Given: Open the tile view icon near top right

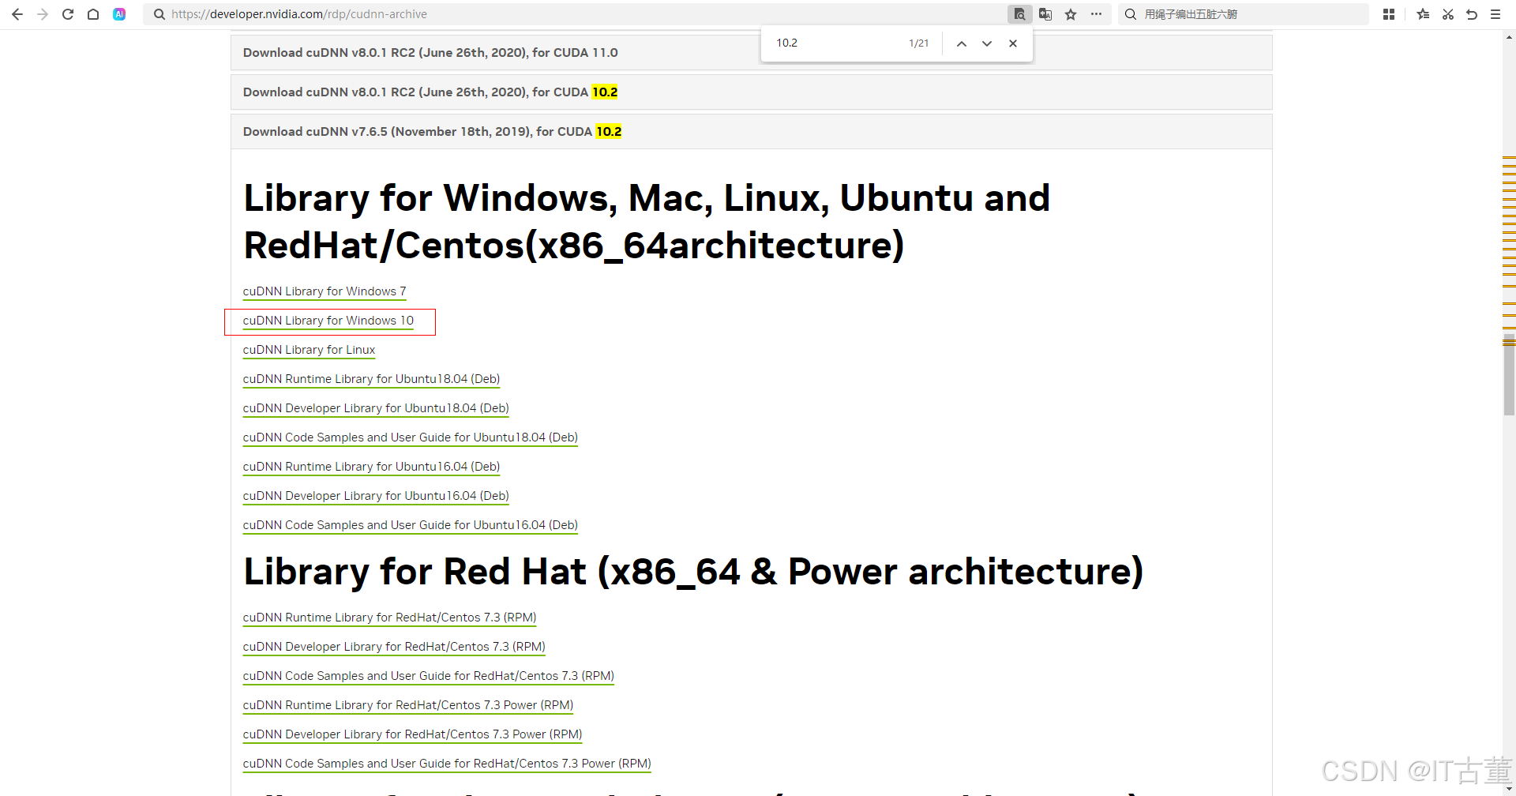Looking at the screenshot, I should coord(1389,13).
